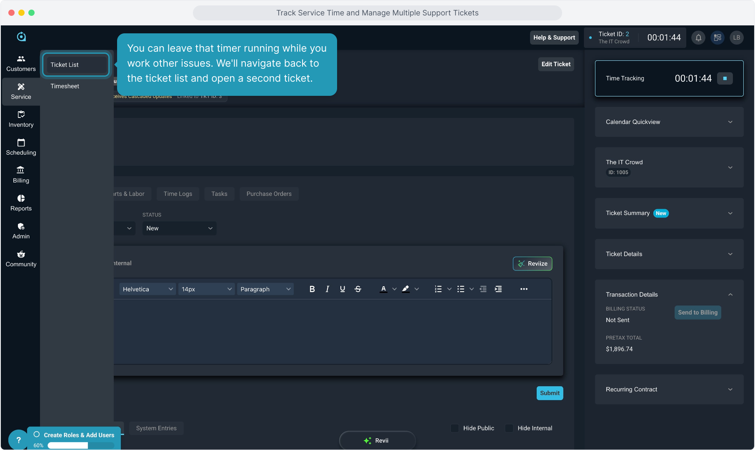Increase indent in the editor
Viewport: 755px width, 450px height.
pyautogui.click(x=498, y=289)
